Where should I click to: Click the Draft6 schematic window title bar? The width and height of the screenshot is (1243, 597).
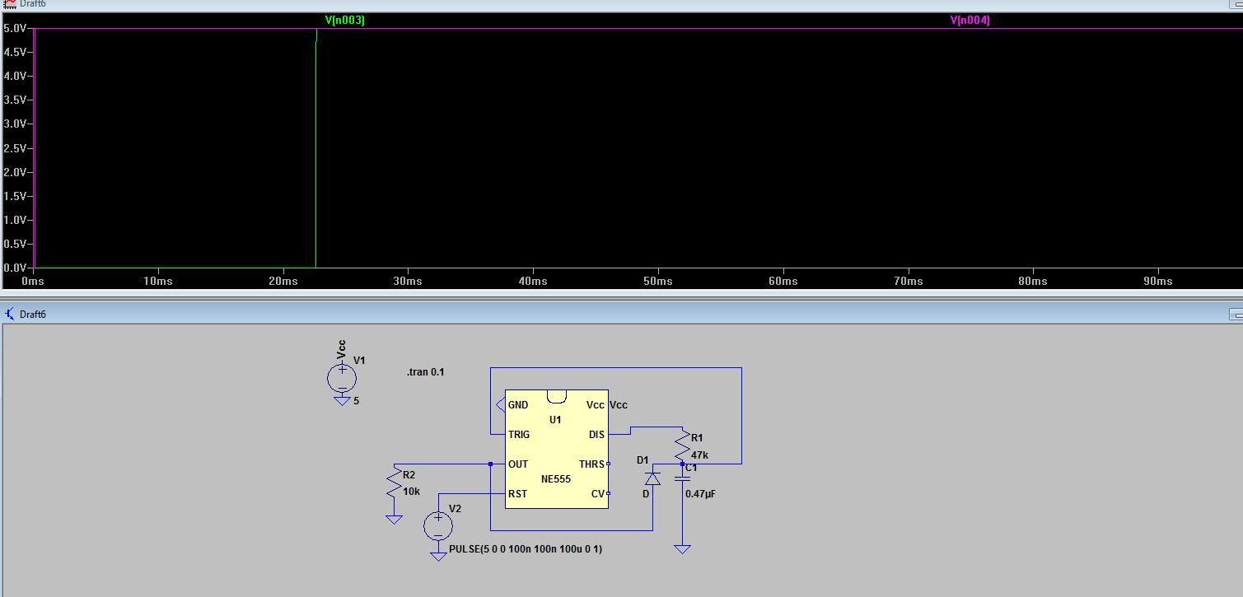577,314
